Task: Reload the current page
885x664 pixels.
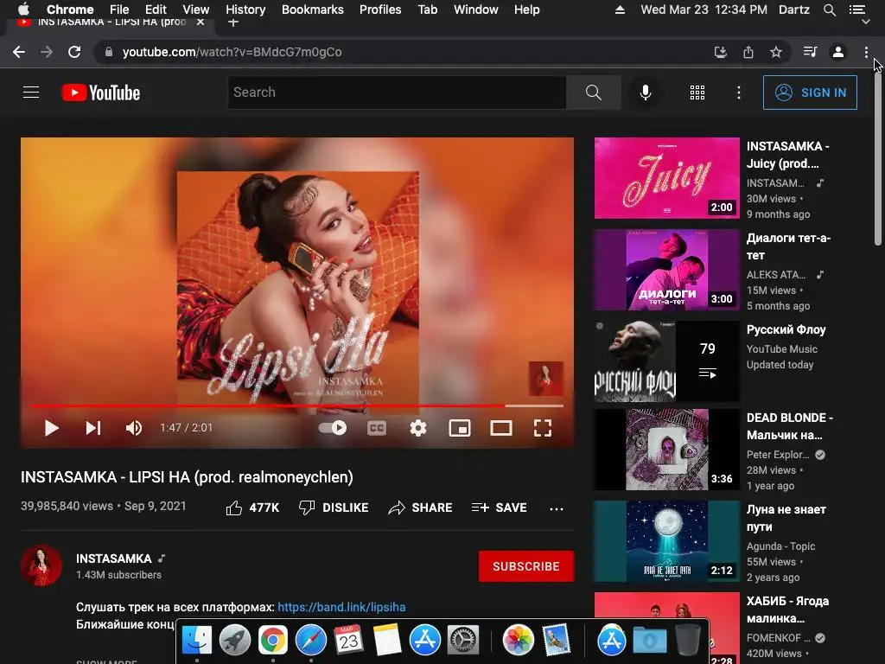Action: click(x=74, y=52)
